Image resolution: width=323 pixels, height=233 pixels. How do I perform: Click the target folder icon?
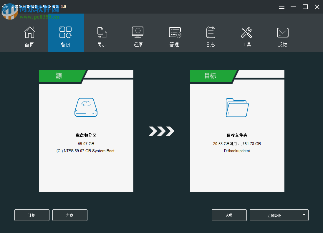point(237,108)
